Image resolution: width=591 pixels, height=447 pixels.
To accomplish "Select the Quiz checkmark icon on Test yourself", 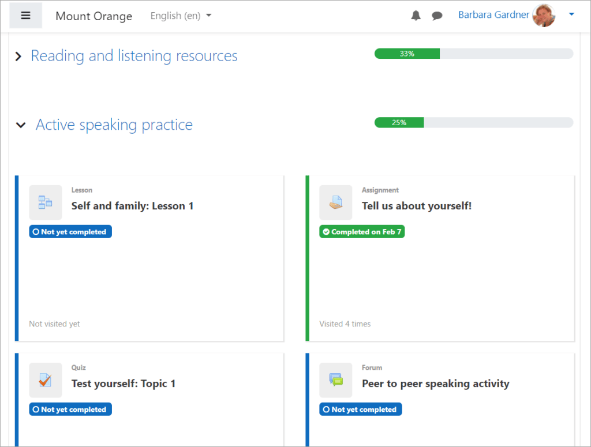I will pos(46,380).
